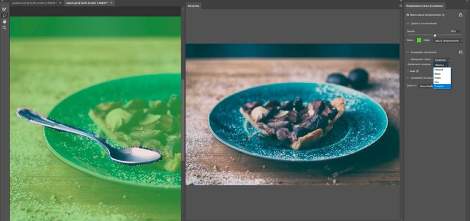Collapse the Opzioni di campionamento section

pyautogui.click(x=408, y=24)
